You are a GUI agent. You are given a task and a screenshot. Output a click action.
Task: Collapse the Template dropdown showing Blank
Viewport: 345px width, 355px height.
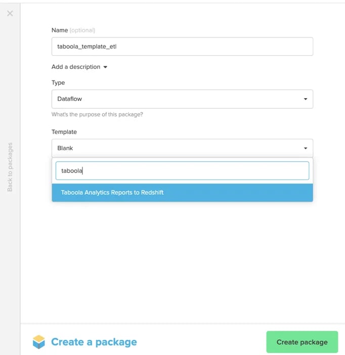tap(182, 148)
